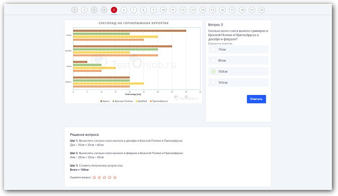Image resolution: width=338 pixels, height=196 pixels.
Task: Click the blue Ответить button
Action: pyautogui.click(x=256, y=99)
